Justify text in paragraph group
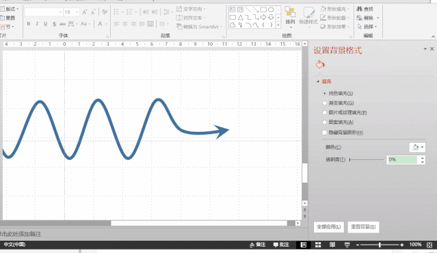 tap(142, 24)
